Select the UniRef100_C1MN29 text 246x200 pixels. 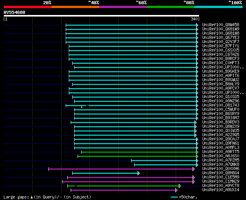coord(221,182)
